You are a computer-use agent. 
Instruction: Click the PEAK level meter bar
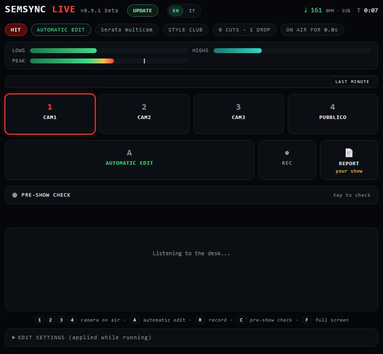(x=109, y=61)
